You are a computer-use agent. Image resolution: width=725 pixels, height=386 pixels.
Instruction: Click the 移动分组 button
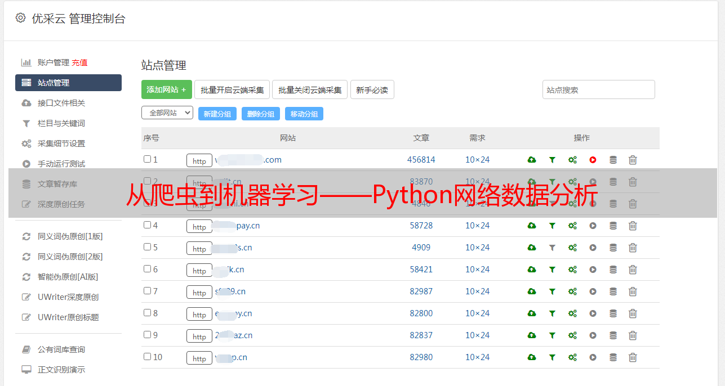point(304,114)
